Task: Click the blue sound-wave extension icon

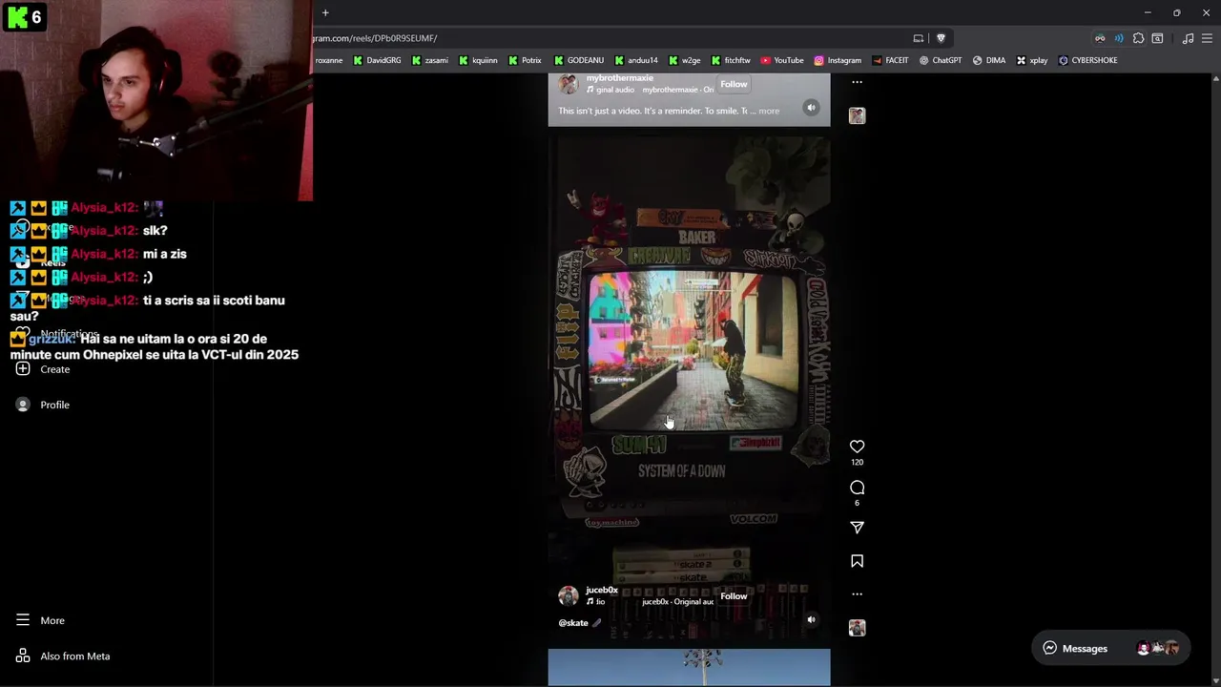Action: pyautogui.click(x=1119, y=38)
